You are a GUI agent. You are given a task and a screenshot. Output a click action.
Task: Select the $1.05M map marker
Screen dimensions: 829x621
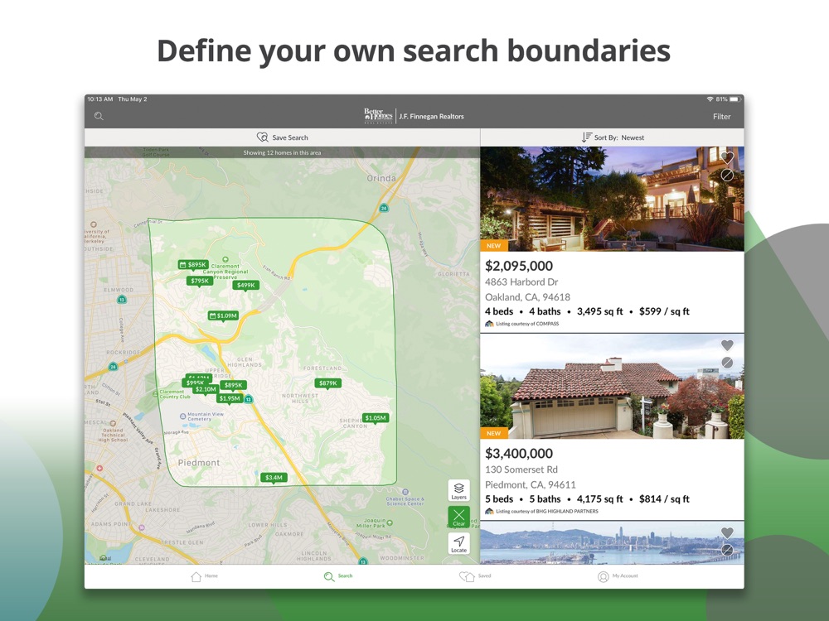(x=376, y=418)
